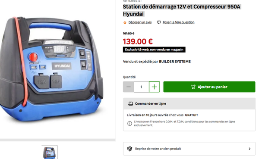Click the question speech-bubble icon
Image resolution: width=259 pixels, height=159 pixels.
pos(159,22)
